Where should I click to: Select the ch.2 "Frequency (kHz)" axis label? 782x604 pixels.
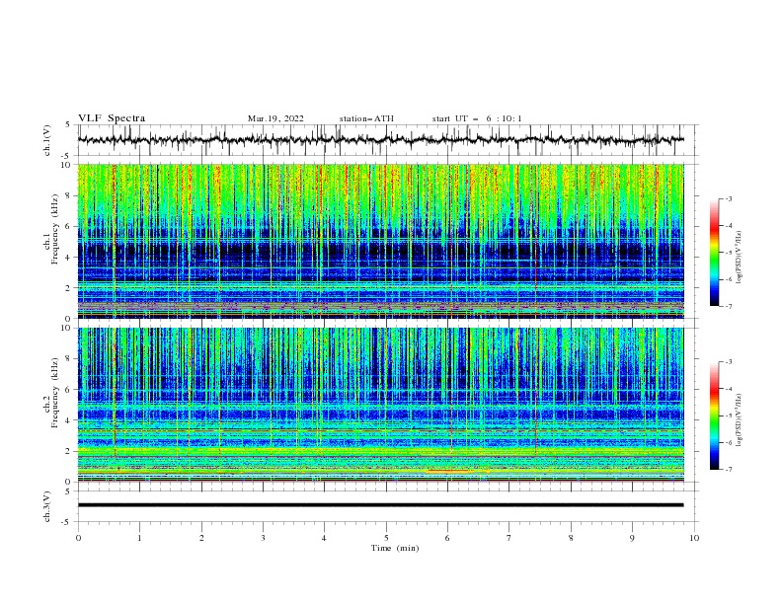(x=55, y=393)
